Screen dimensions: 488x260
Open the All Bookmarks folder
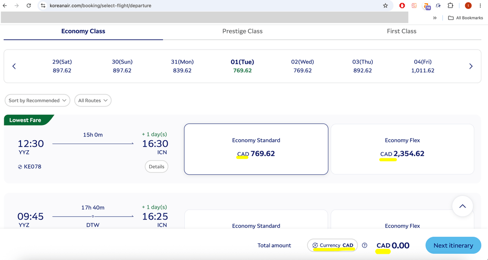click(465, 18)
